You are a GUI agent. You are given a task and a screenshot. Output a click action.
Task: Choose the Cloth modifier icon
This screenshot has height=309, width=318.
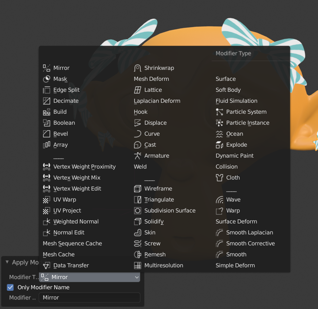tap(219, 177)
